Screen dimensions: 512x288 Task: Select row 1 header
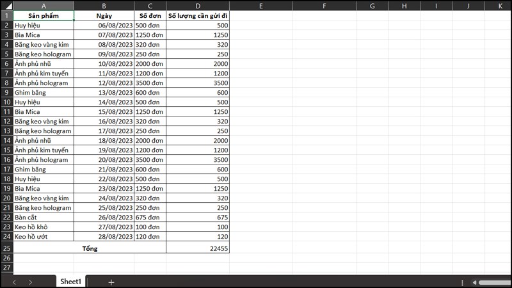[7, 15]
